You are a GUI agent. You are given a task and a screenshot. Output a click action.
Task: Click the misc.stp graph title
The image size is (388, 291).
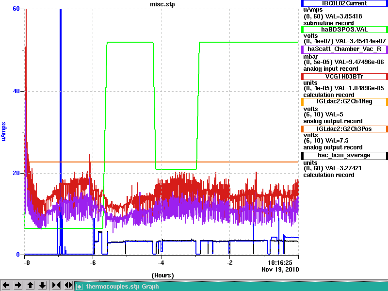point(162,4)
